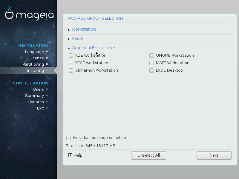Click the Mageia logo icon
239x179 pixels.
[x=10, y=14]
